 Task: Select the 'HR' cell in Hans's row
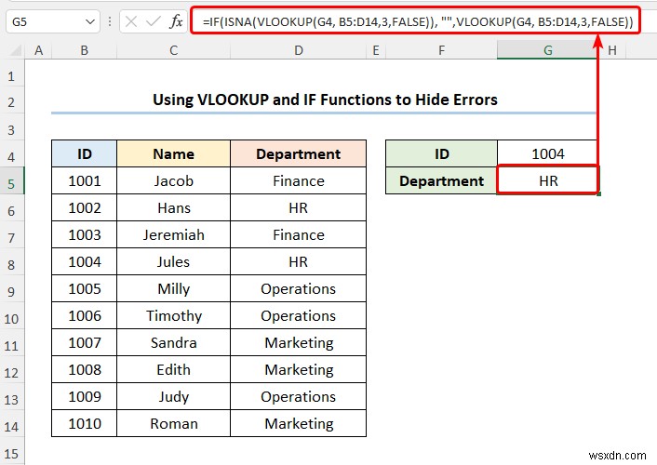point(299,207)
